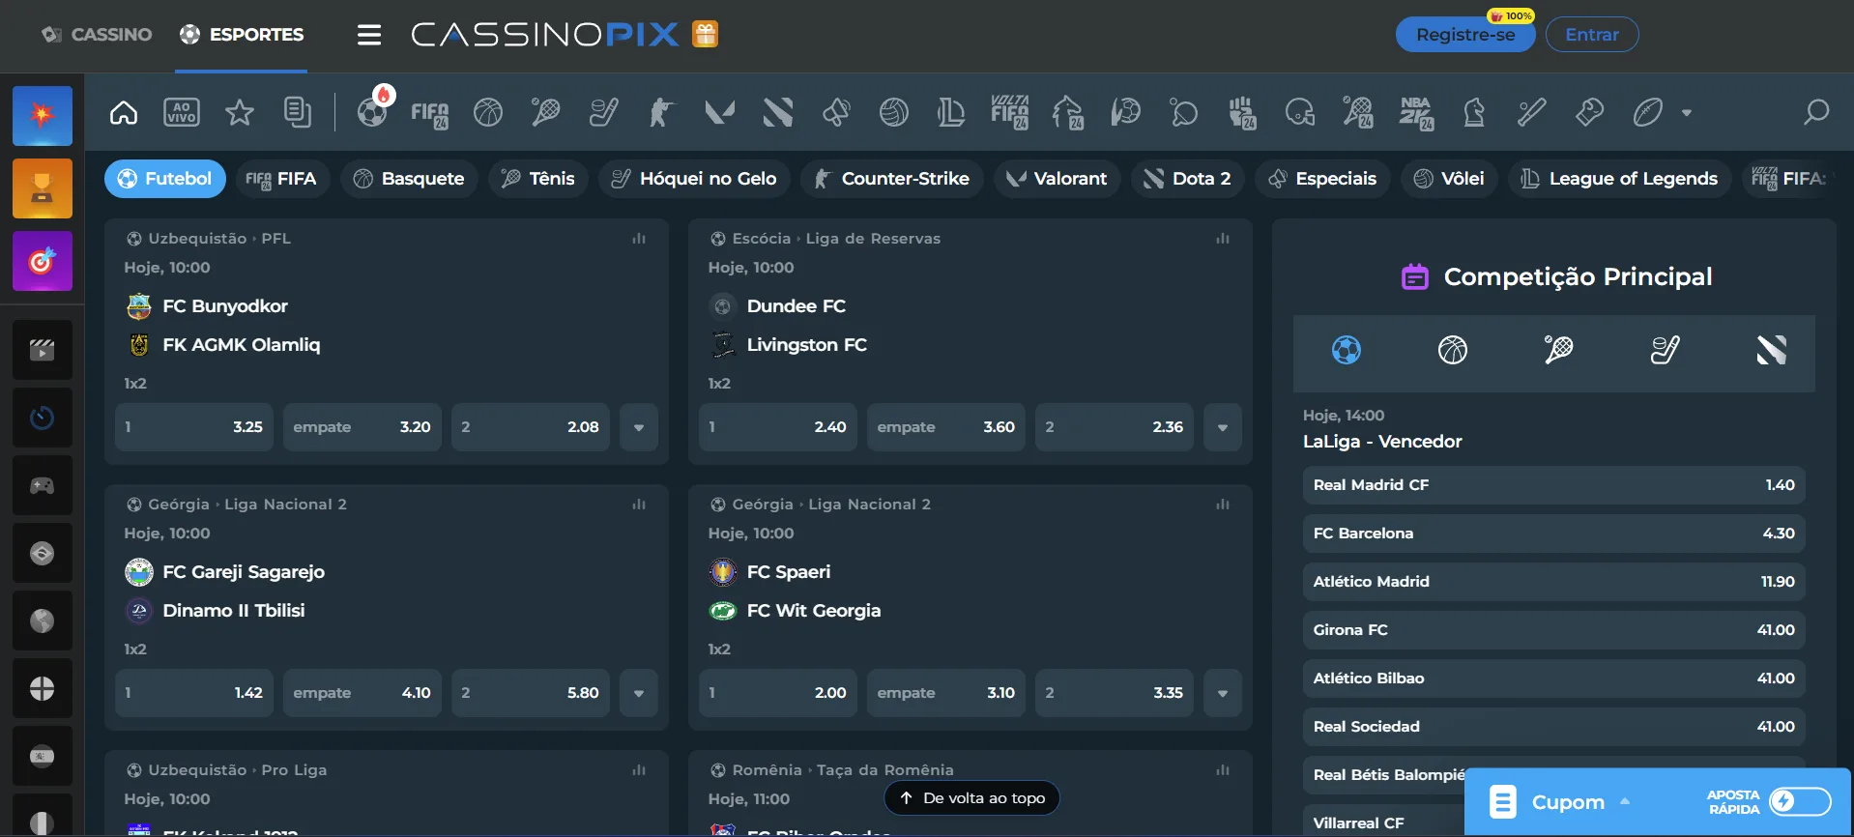Pick empate 3.20 for FC Bunyodkor match
Viewport: 1854px width, 837px height.
coord(362,427)
